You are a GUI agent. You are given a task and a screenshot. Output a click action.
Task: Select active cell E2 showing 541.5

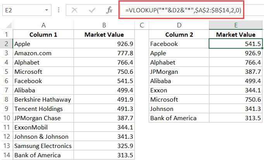coord(236,44)
